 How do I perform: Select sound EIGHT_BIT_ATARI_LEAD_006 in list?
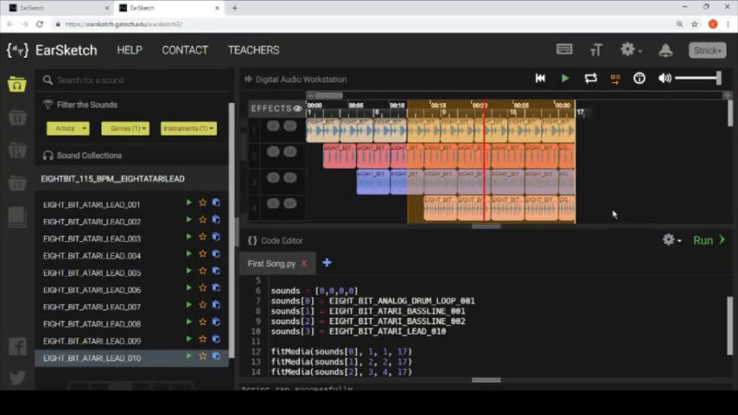(92, 289)
